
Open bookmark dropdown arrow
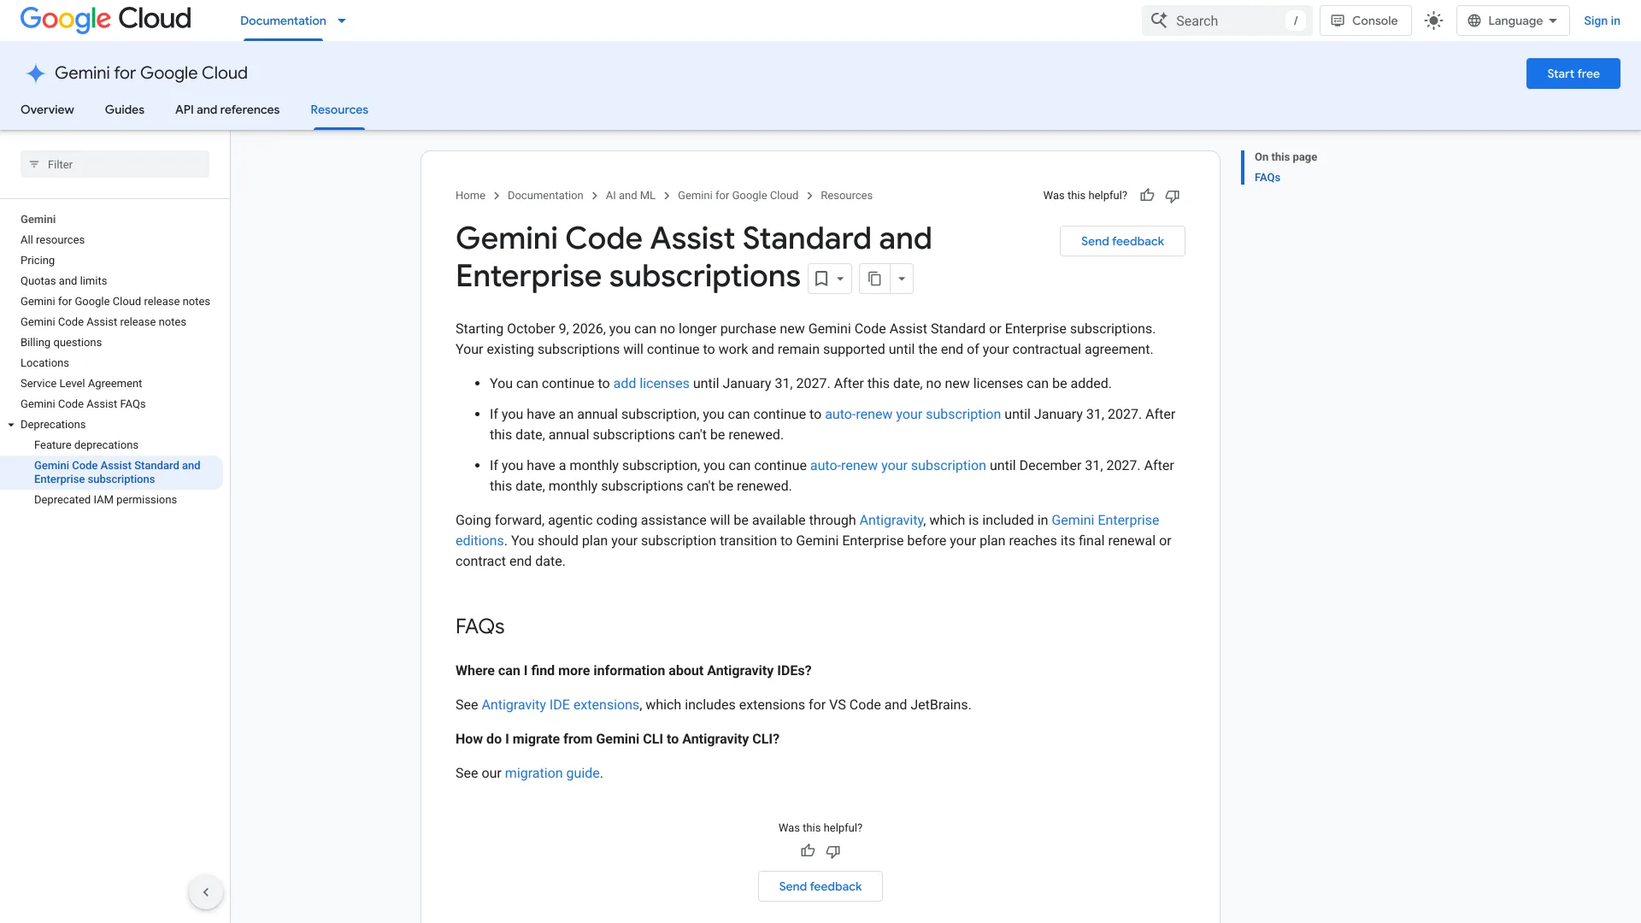pyautogui.click(x=840, y=279)
